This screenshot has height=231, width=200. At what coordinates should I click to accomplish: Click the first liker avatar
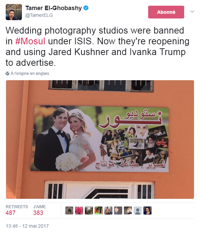click(69, 211)
